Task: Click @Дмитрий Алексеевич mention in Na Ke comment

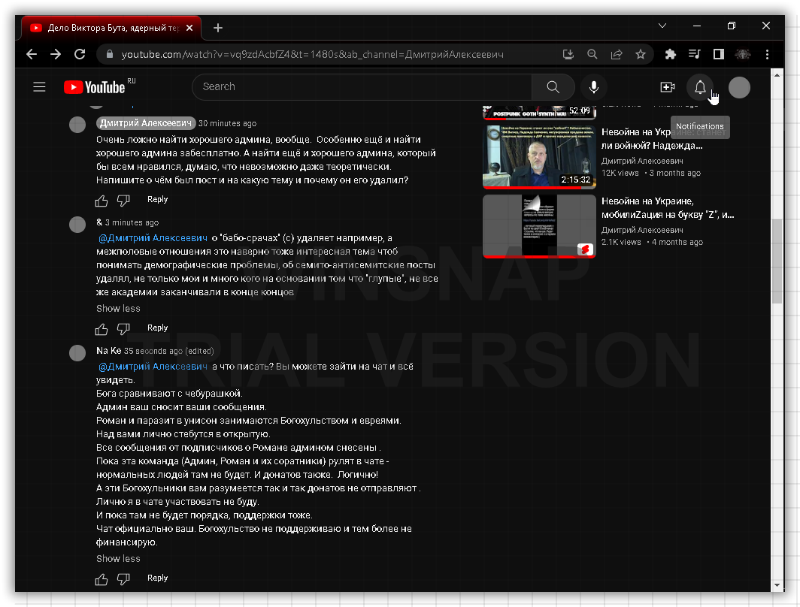Action: coord(153,367)
